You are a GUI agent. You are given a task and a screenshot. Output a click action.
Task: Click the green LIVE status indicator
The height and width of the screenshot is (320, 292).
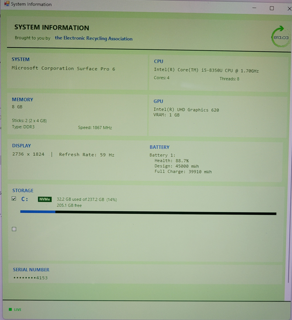pos(15,309)
